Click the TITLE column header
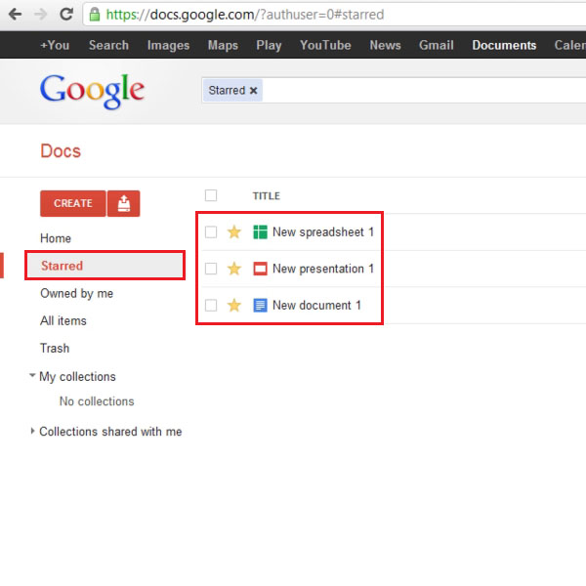The image size is (586, 586). [x=266, y=196]
